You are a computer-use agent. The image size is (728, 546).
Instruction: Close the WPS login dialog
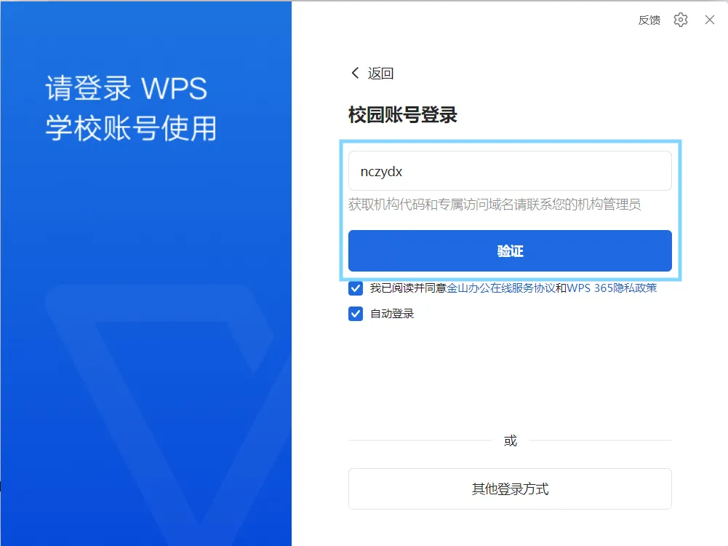point(709,20)
